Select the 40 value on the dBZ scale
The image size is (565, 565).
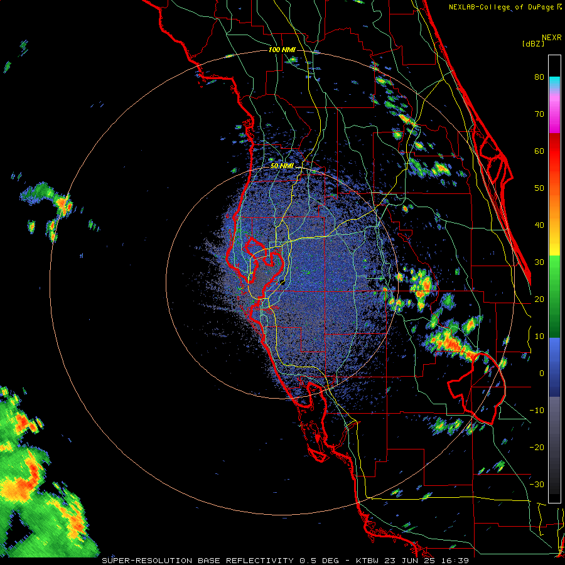click(x=539, y=225)
